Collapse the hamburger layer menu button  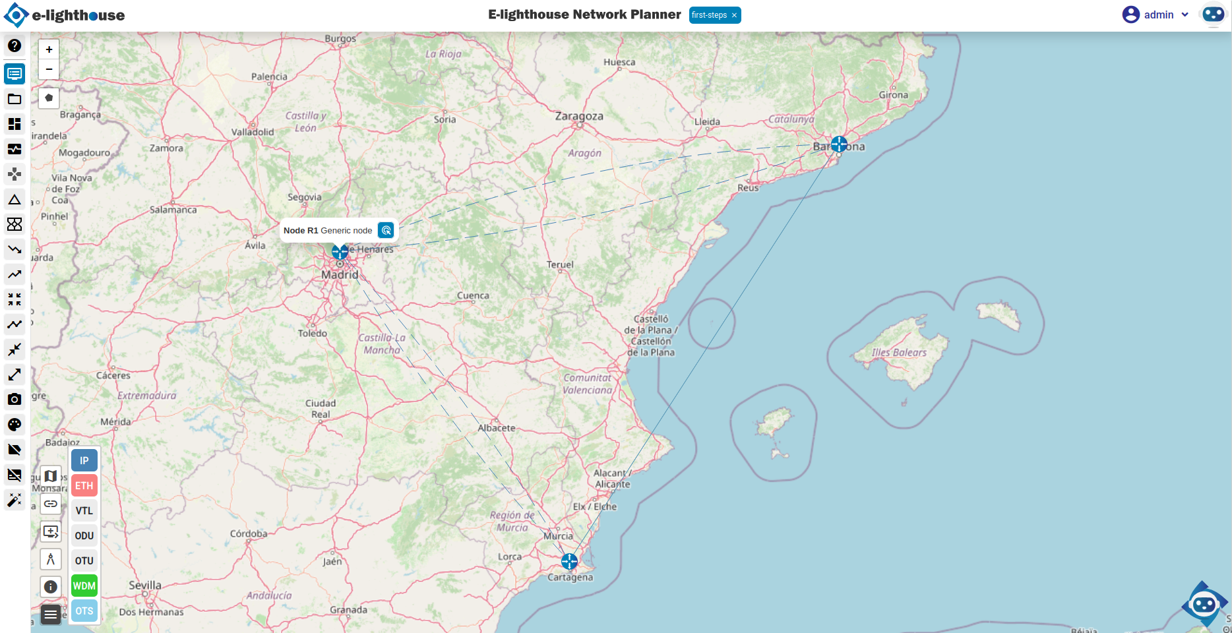click(51, 615)
